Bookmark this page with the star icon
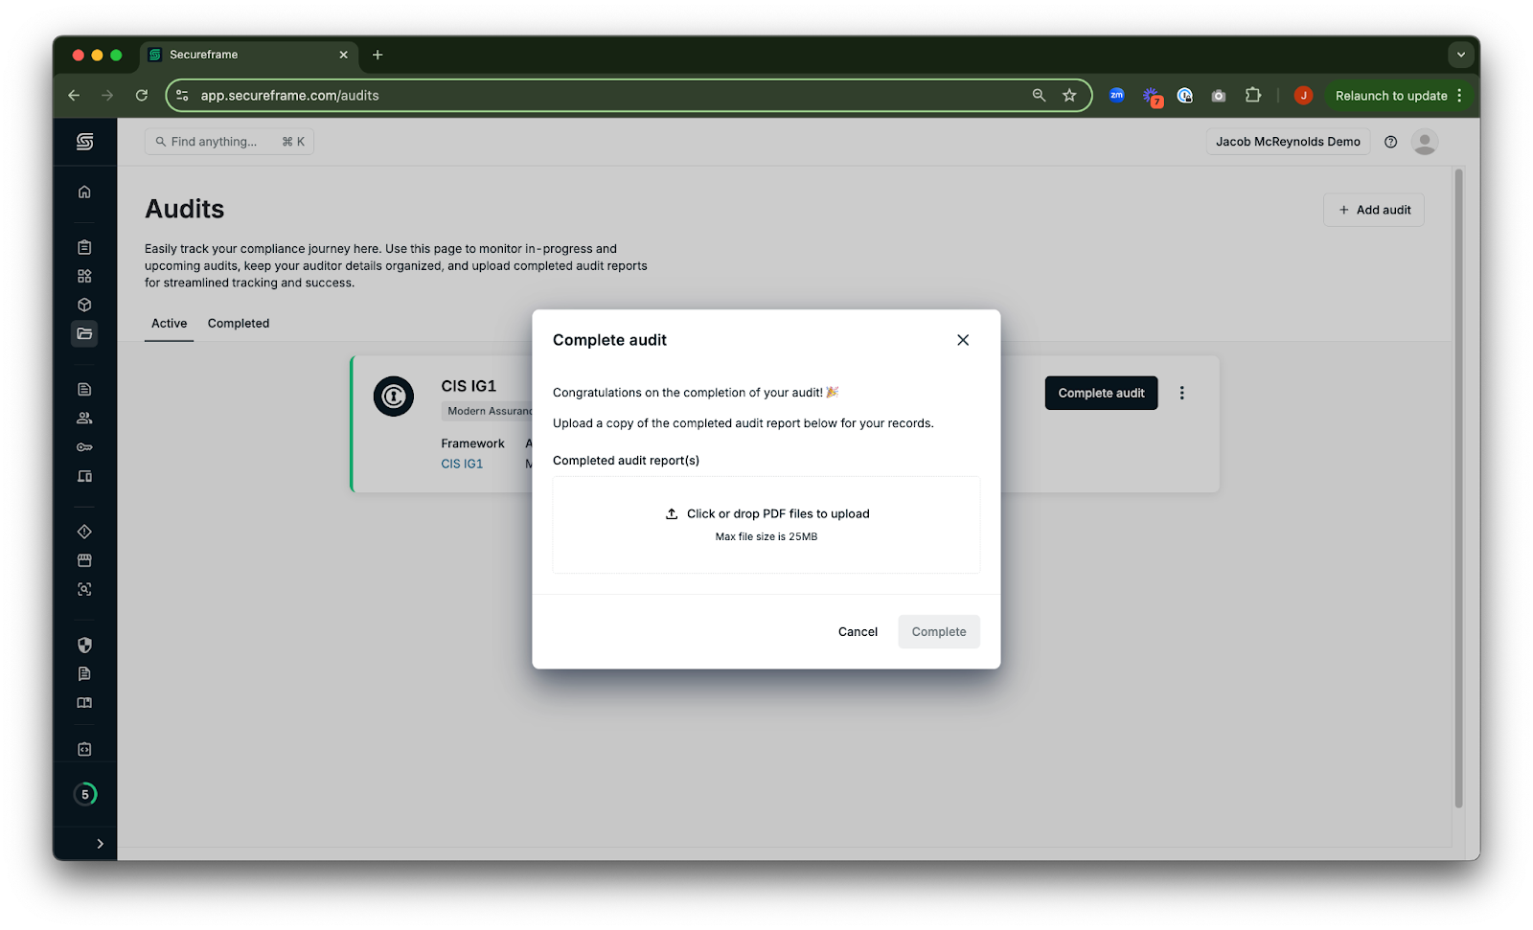1533x930 pixels. click(1069, 95)
